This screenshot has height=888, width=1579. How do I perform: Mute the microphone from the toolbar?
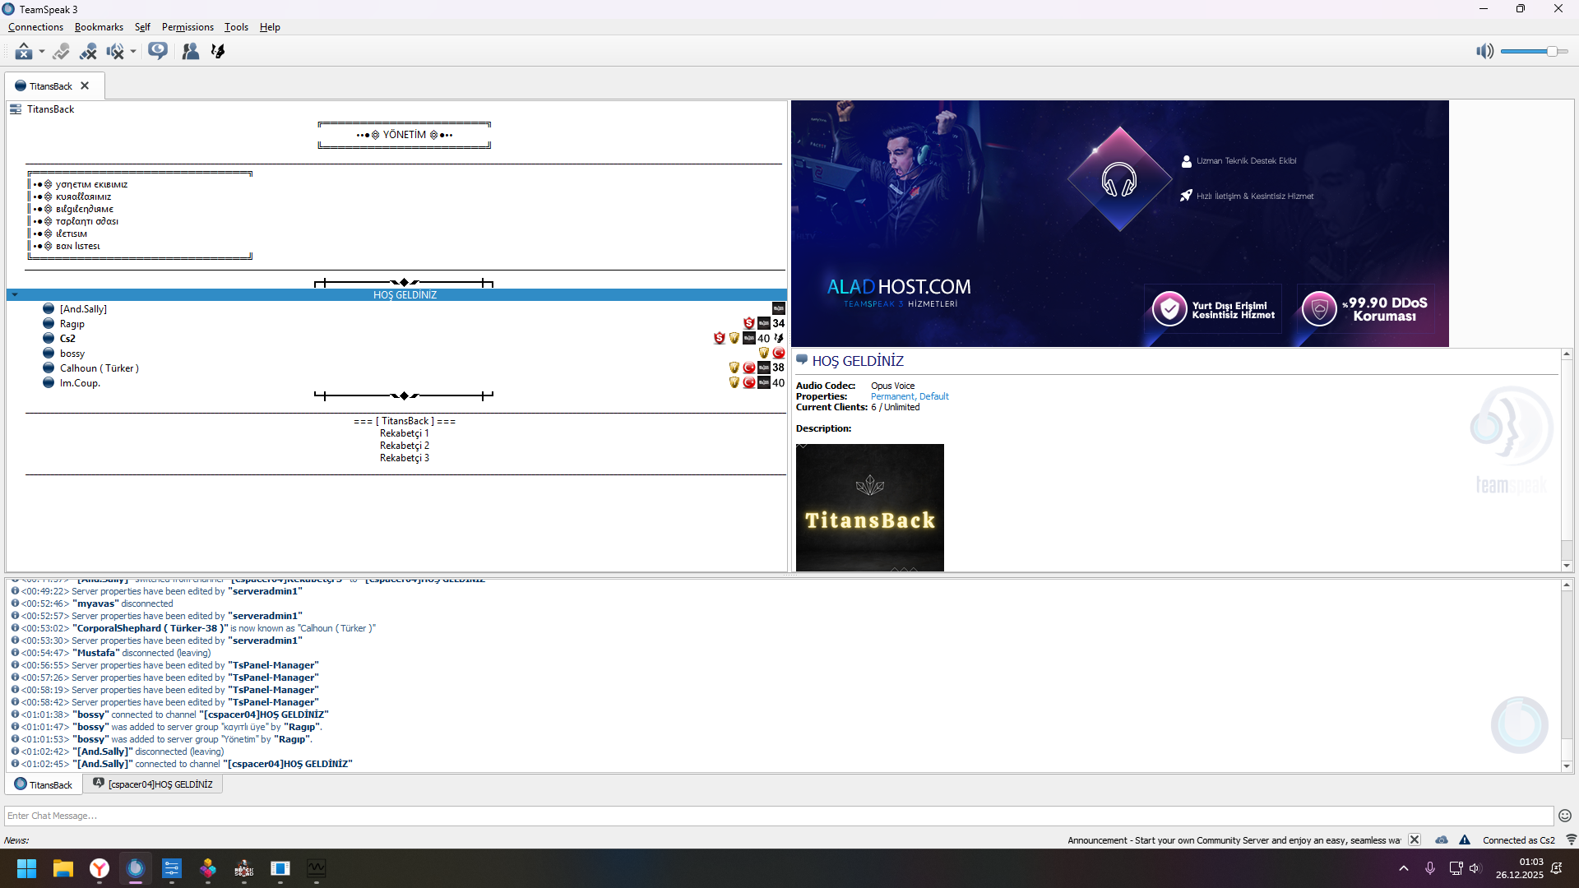tap(88, 51)
